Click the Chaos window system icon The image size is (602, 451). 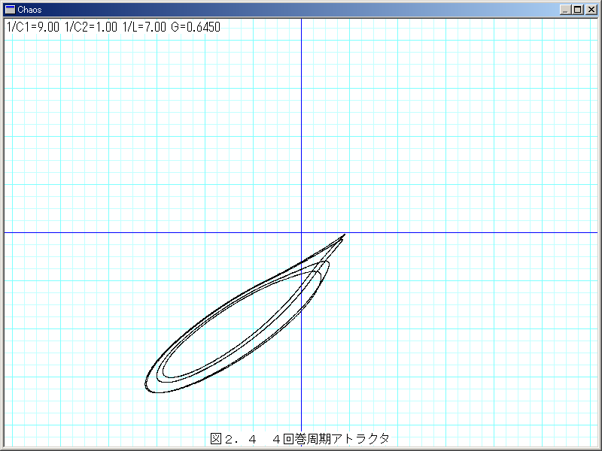(10, 10)
